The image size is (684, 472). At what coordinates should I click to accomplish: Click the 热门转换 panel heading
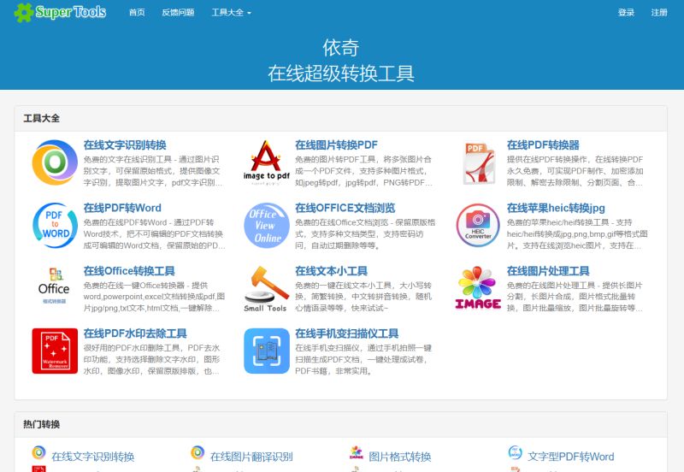point(41,424)
